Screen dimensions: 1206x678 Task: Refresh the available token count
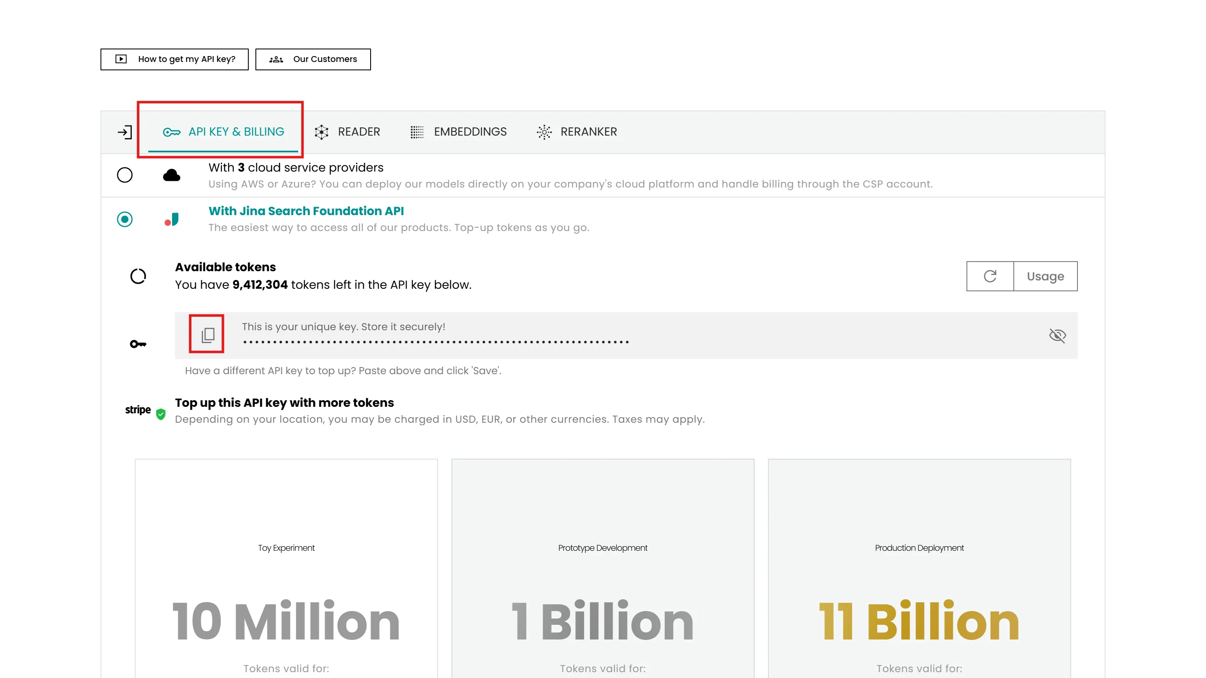tap(990, 276)
